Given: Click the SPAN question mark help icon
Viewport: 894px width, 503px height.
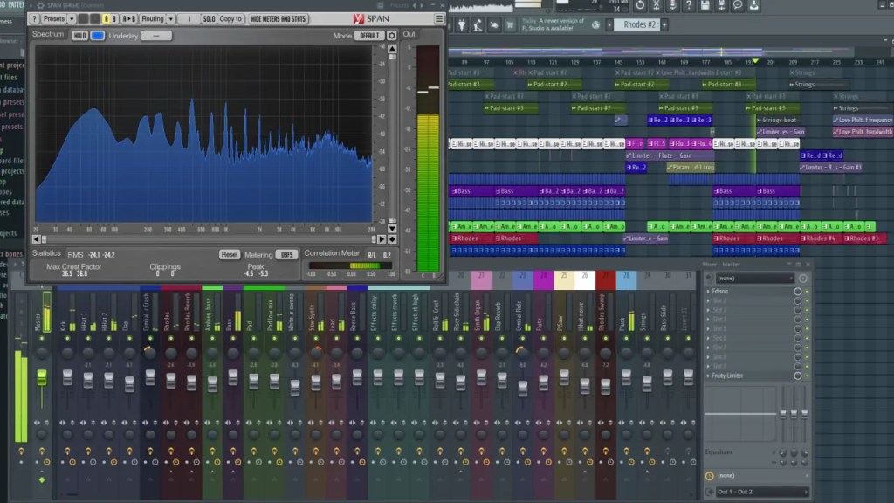Looking at the screenshot, I should point(33,17).
